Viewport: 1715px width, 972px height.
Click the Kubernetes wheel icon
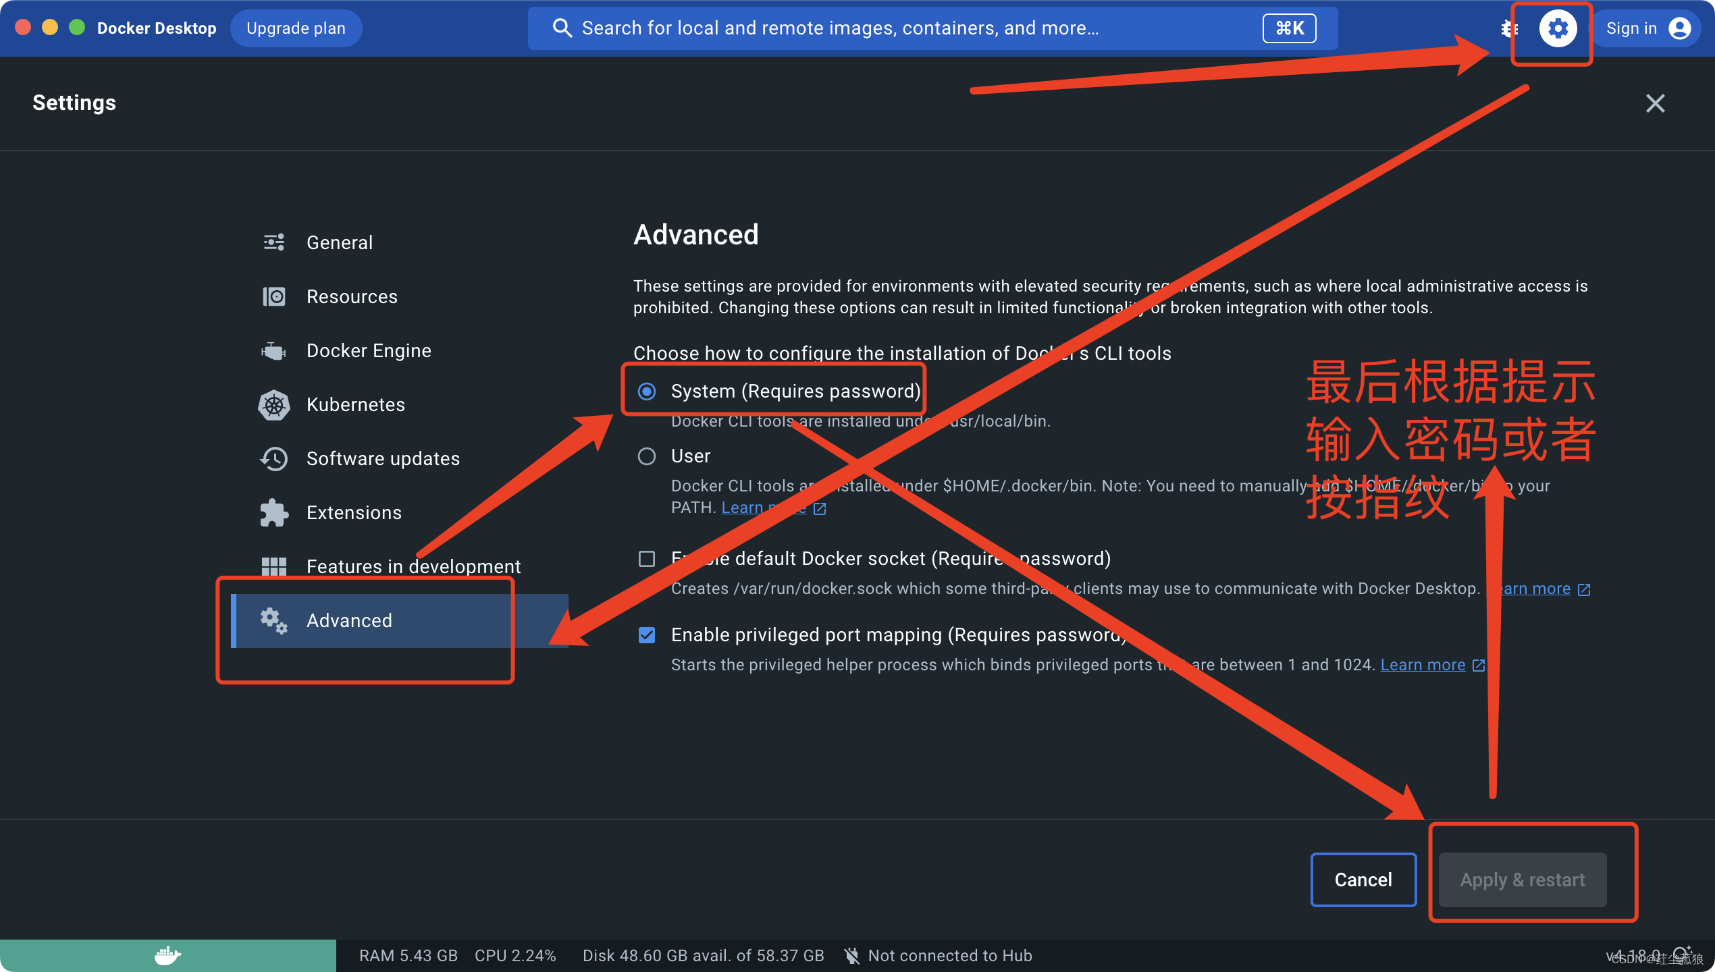click(x=273, y=405)
